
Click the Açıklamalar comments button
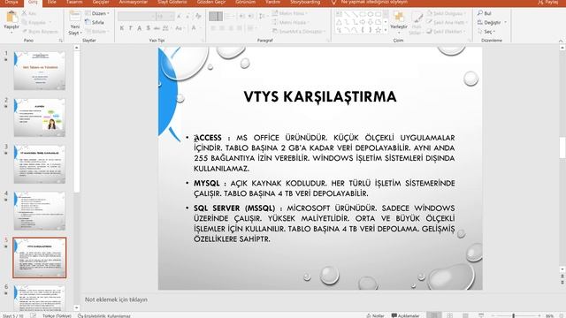pos(405,315)
